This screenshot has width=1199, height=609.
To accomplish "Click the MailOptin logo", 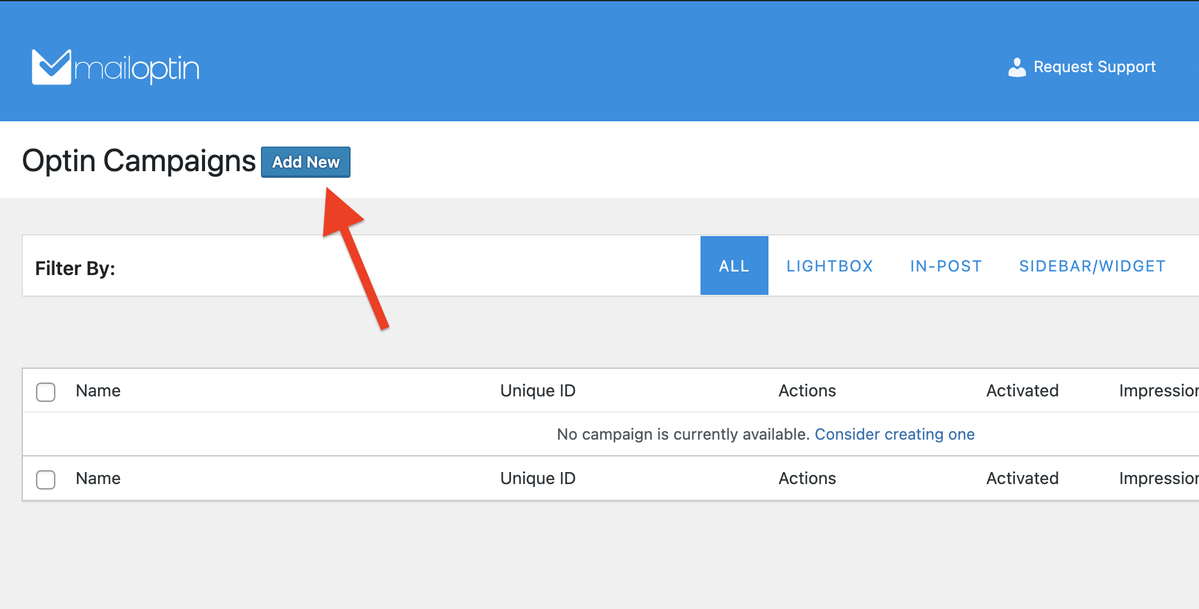I will coord(115,67).
